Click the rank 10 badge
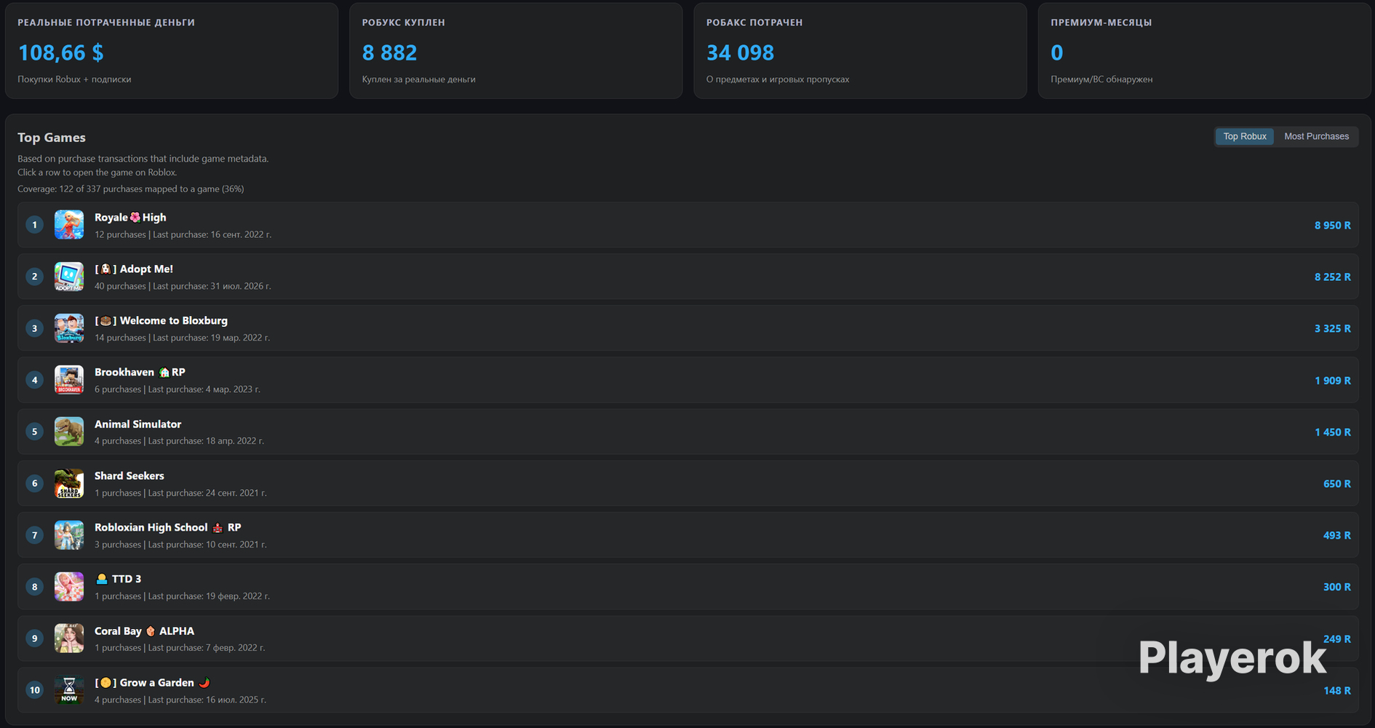 pos(34,690)
